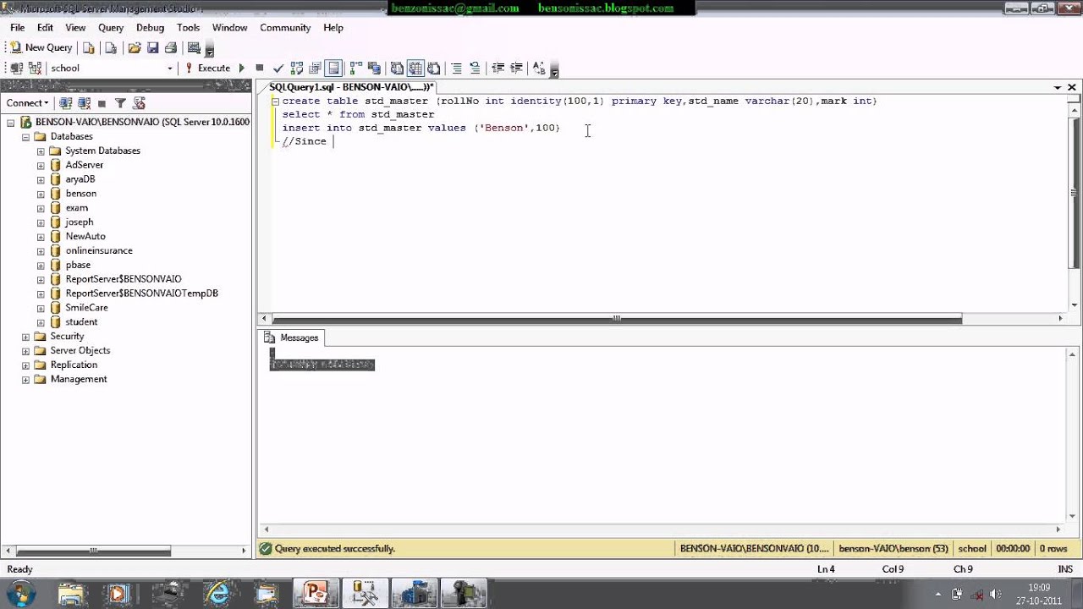Open the Tools menu

188,28
